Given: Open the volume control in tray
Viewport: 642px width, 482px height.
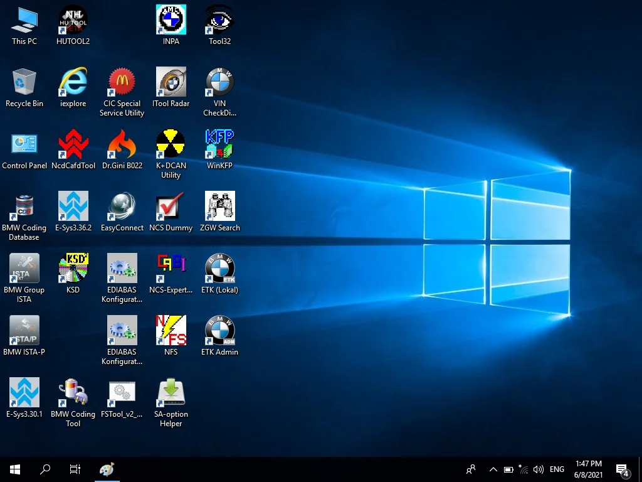Looking at the screenshot, I should (x=538, y=469).
